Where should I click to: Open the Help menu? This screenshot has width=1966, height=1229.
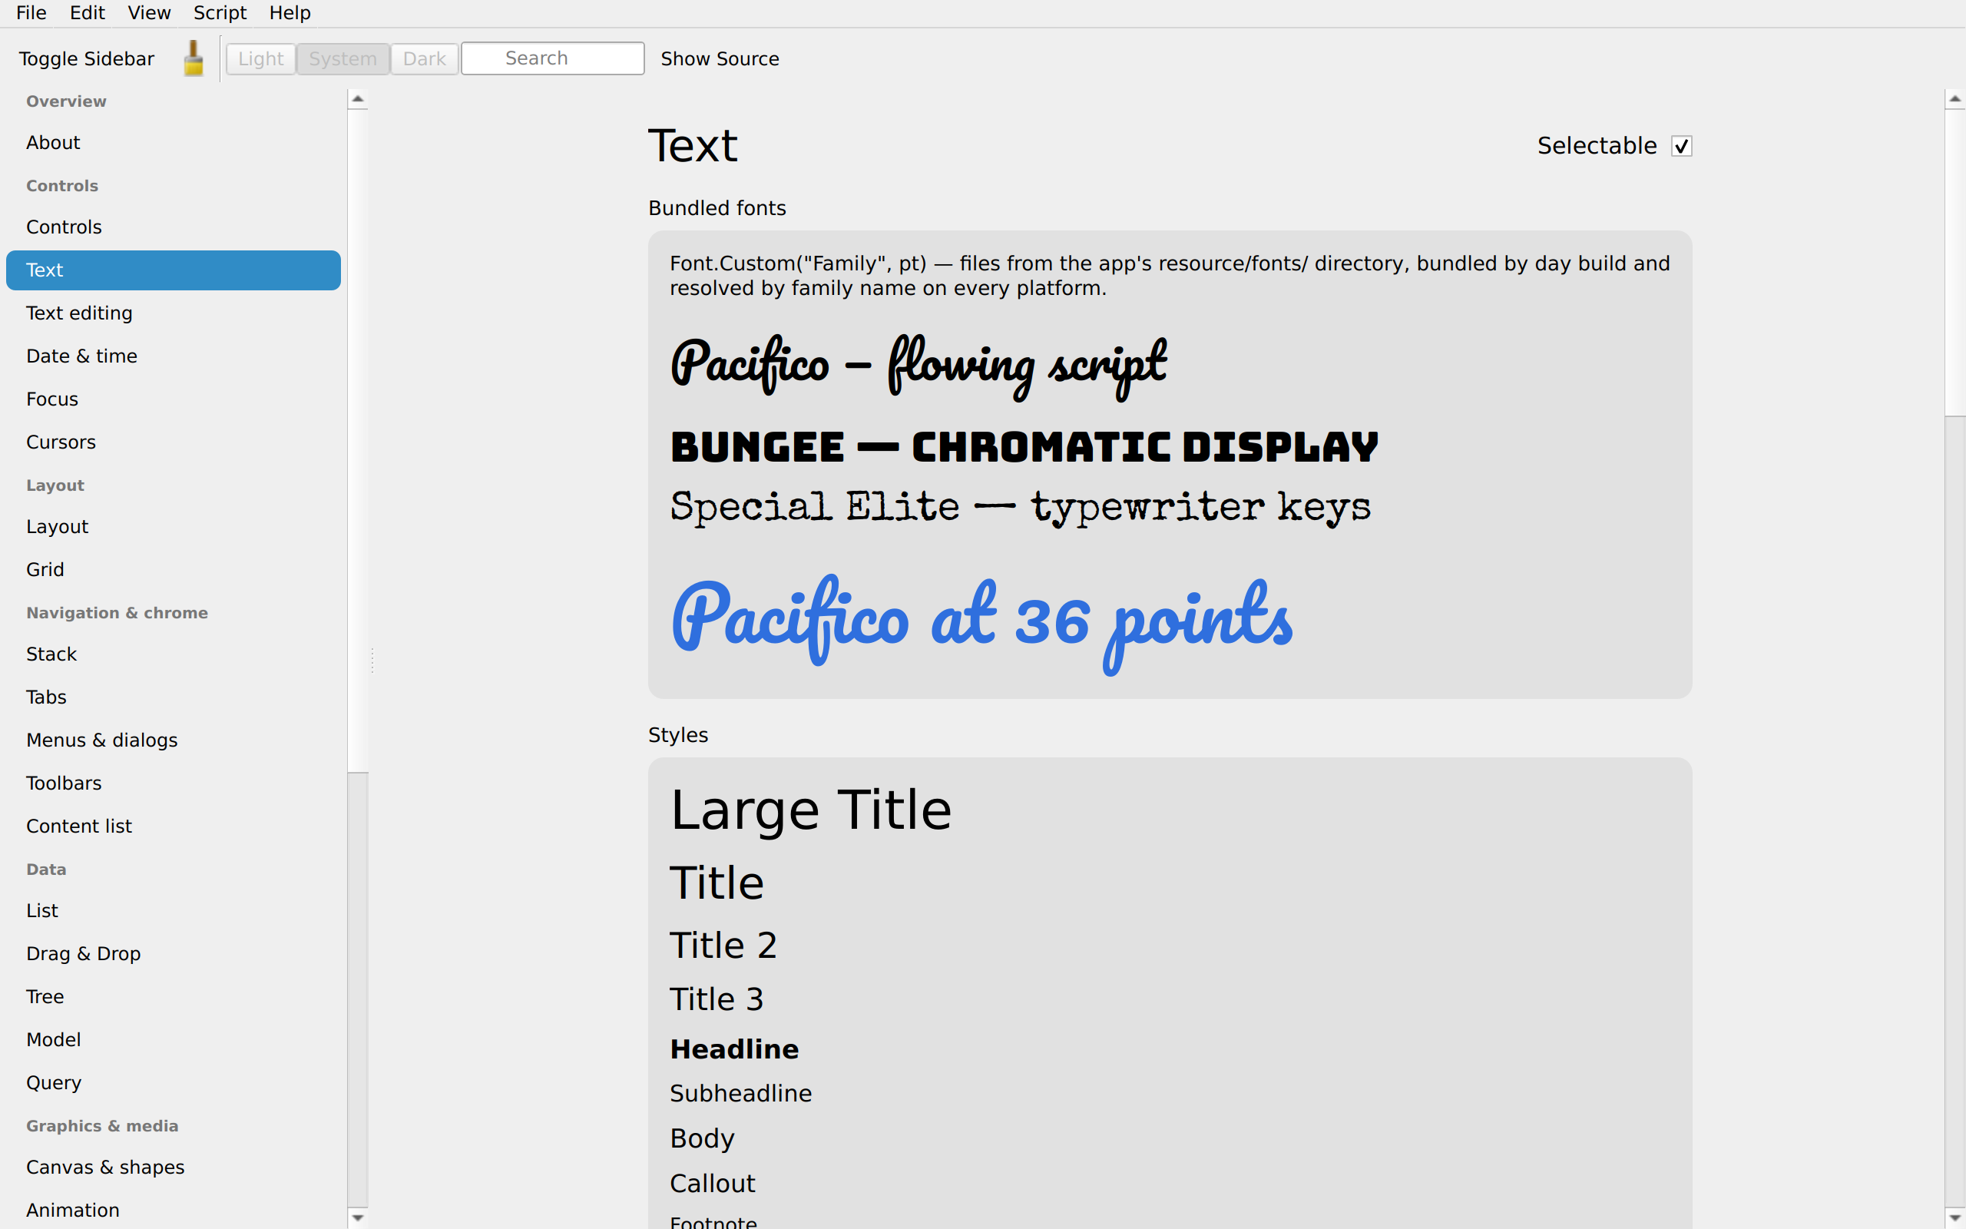tap(290, 13)
